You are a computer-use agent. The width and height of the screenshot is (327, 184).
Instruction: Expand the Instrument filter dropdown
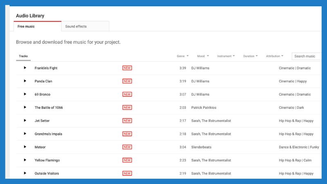pos(226,56)
